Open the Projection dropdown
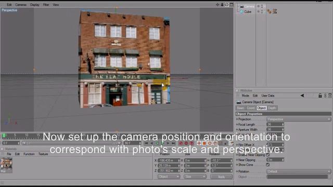 (299, 119)
